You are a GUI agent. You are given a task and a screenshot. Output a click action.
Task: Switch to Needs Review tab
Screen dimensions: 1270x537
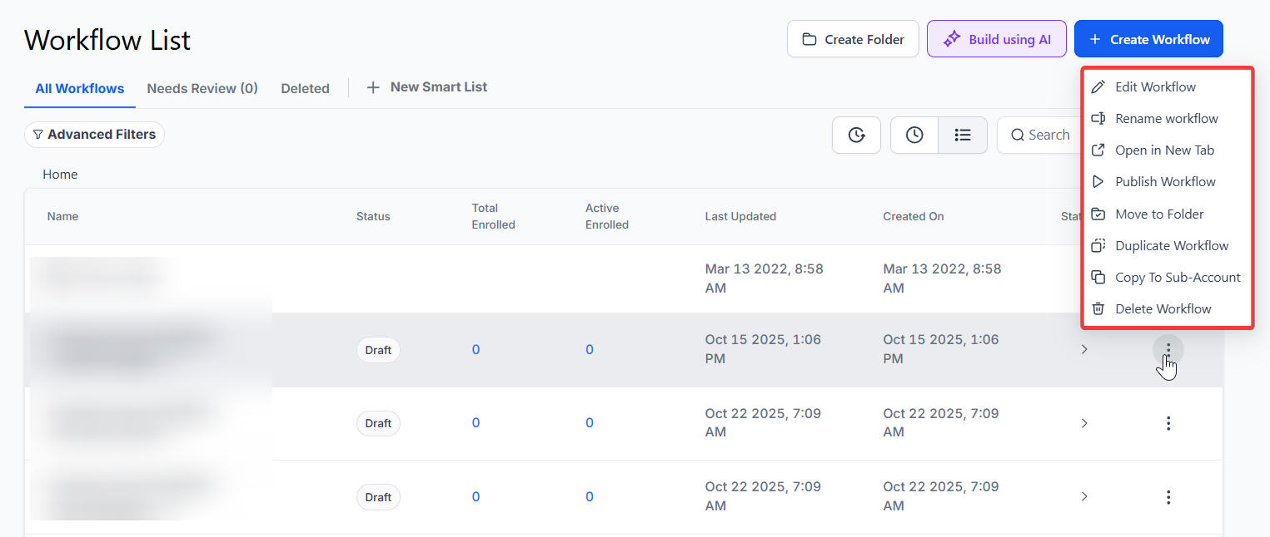(x=202, y=88)
